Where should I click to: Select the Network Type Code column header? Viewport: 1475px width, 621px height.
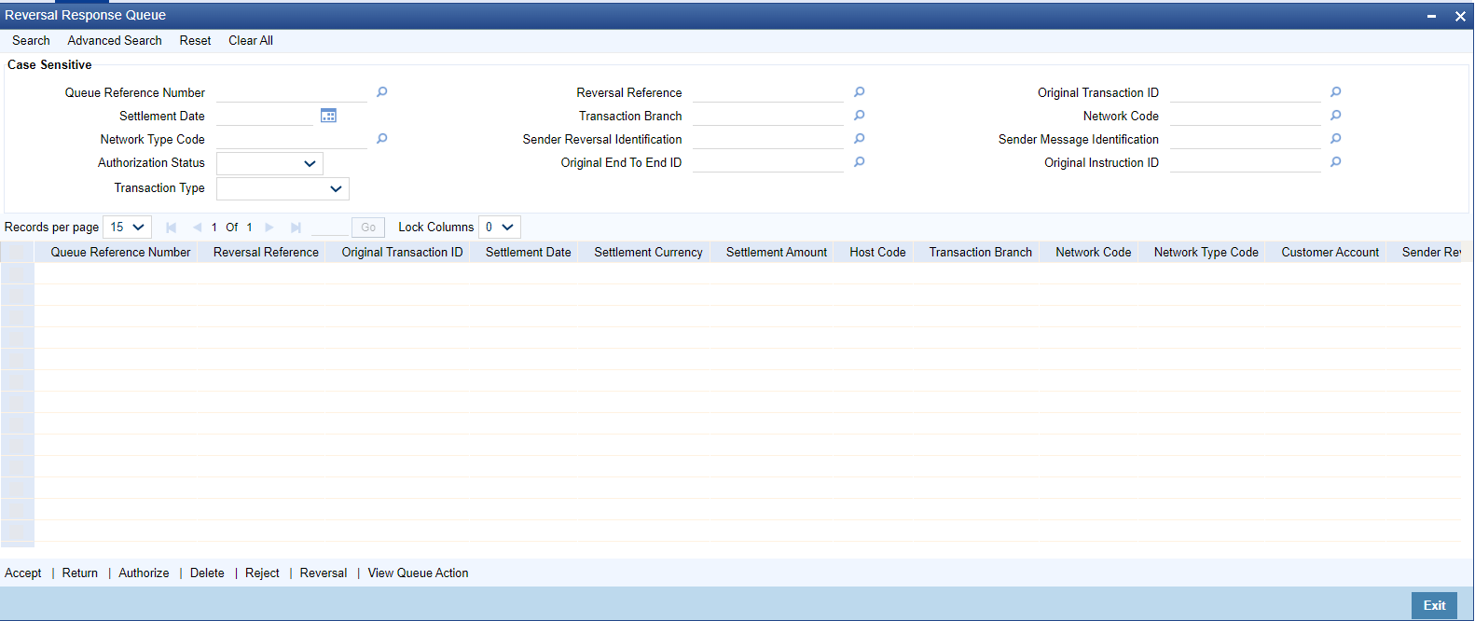tap(1206, 253)
